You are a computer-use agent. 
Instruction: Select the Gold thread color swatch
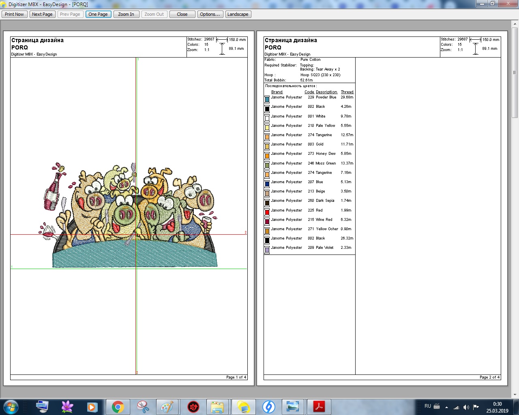coord(267,146)
